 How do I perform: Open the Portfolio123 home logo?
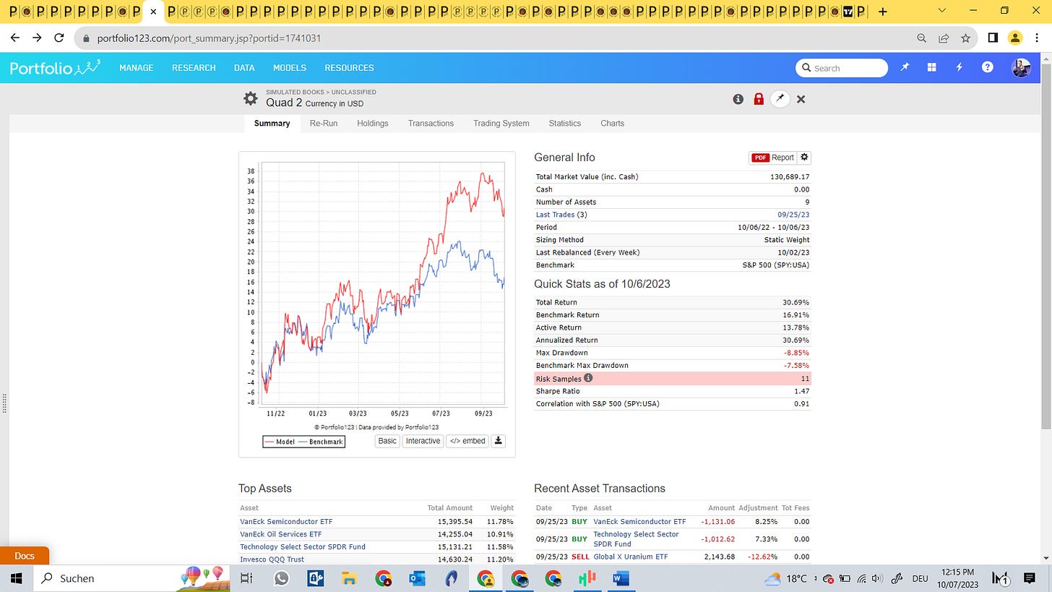click(x=55, y=67)
